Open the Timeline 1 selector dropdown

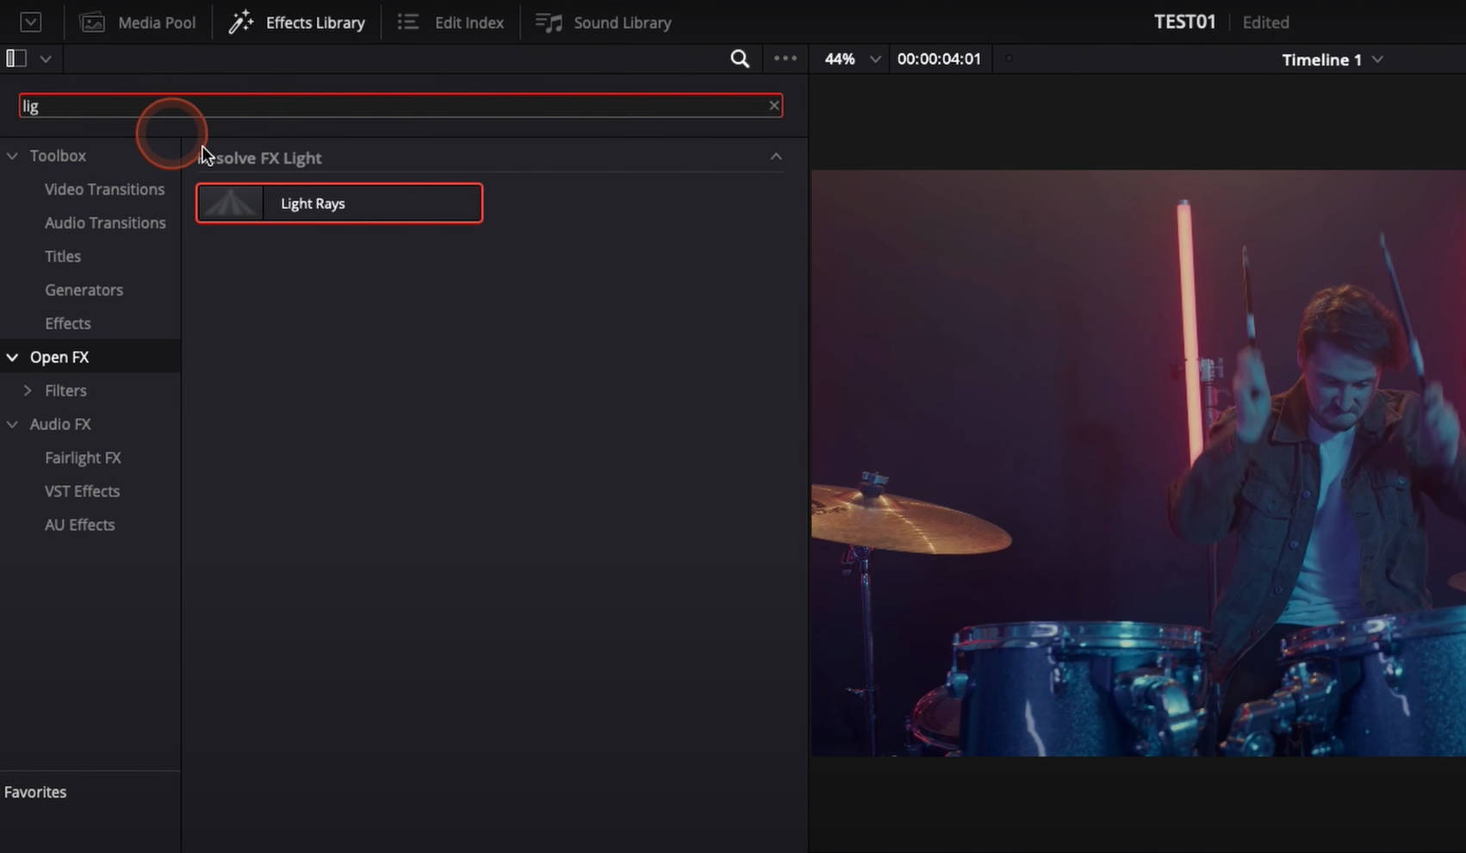click(x=1331, y=59)
